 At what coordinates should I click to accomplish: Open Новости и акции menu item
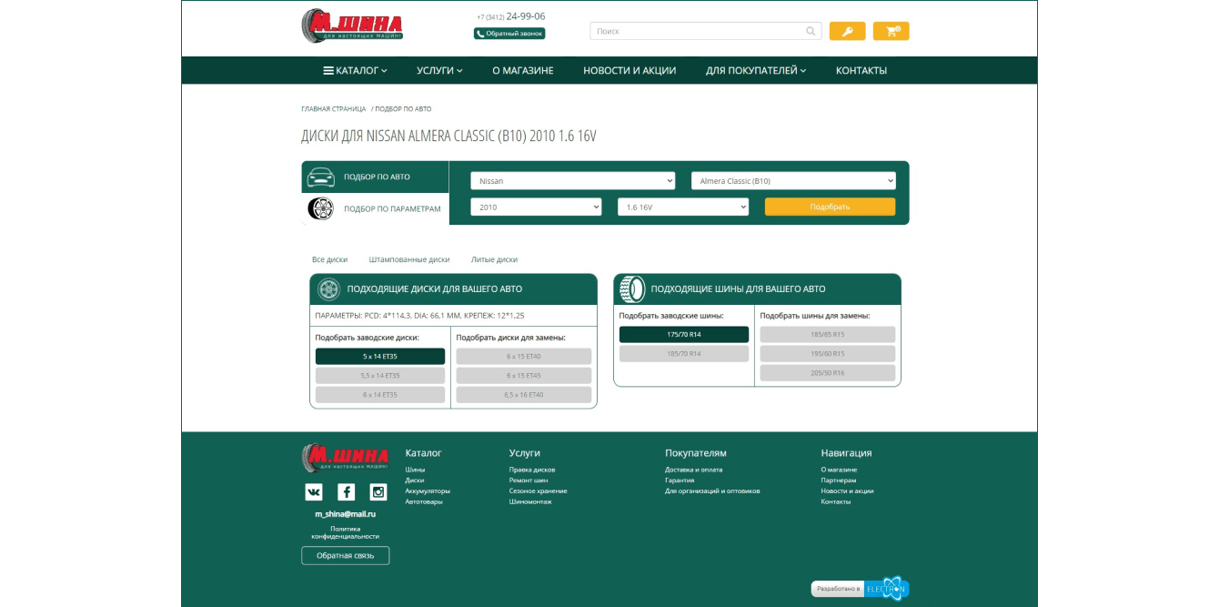point(630,70)
